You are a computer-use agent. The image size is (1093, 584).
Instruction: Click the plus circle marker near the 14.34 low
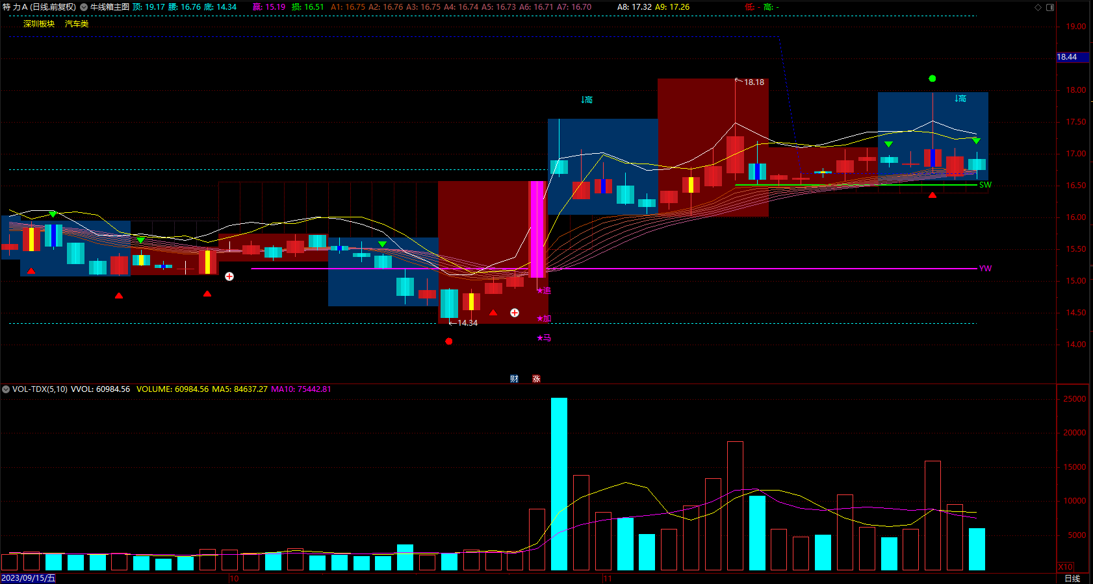pos(515,313)
